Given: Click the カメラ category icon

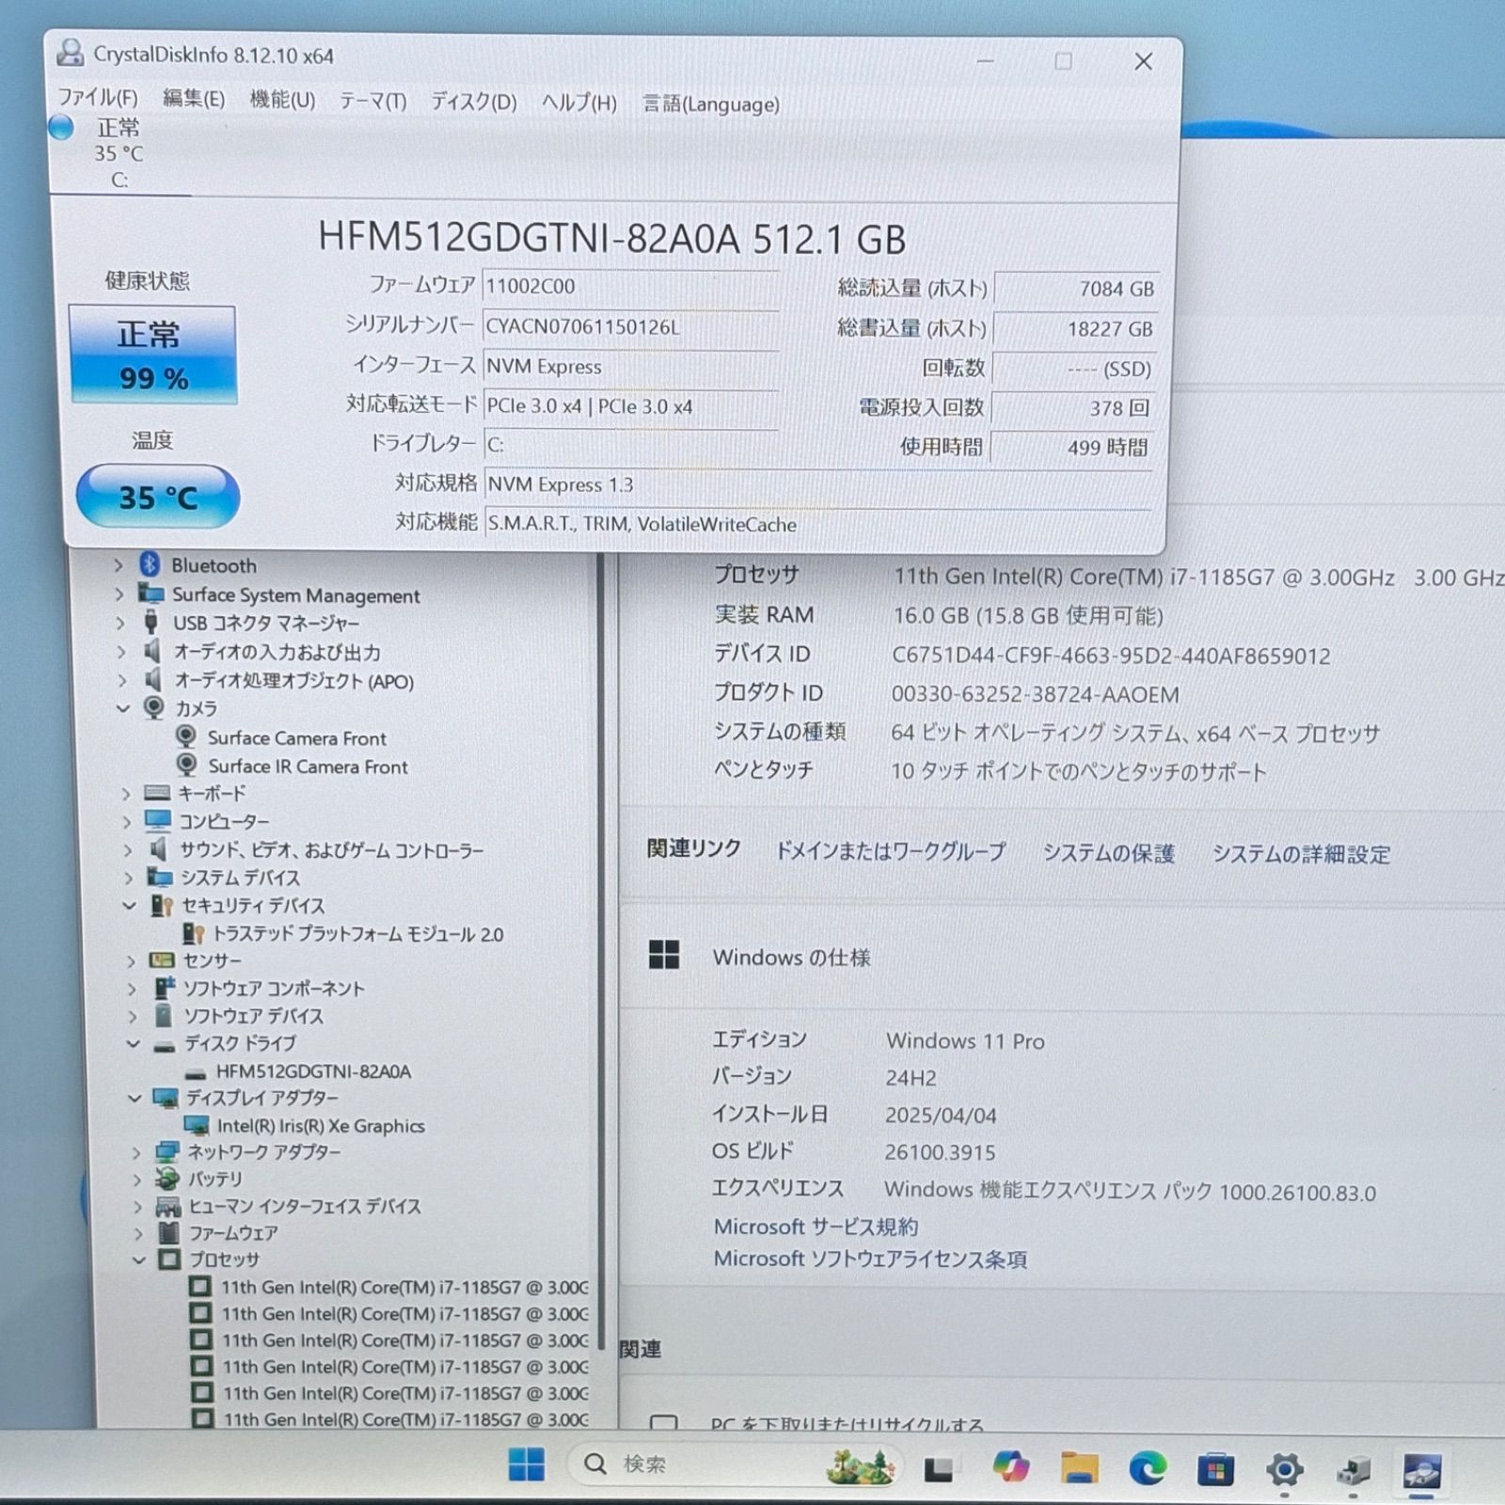Looking at the screenshot, I should click(x=154, y=708).
